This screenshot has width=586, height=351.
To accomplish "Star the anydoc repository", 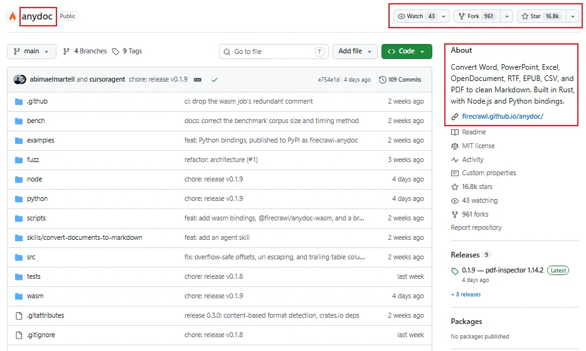I will pyautogui.click(x=542, y=16).
